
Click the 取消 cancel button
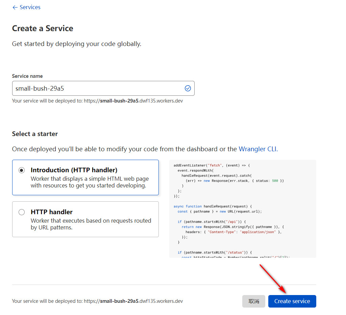pos(254,301)
